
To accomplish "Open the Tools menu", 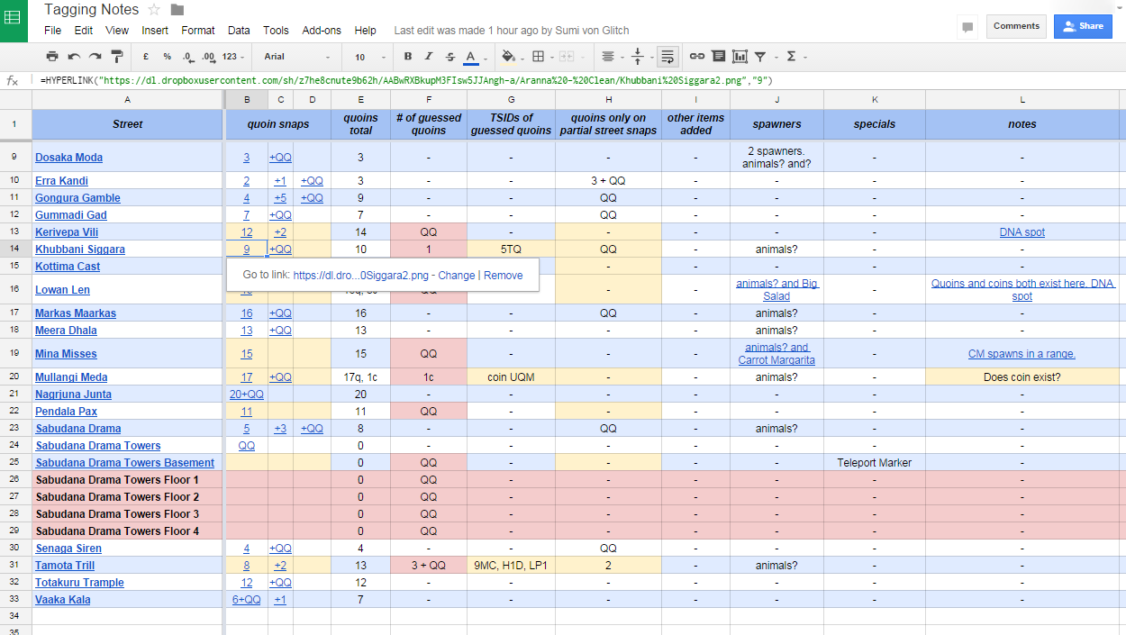I will (x=276, y=30).
